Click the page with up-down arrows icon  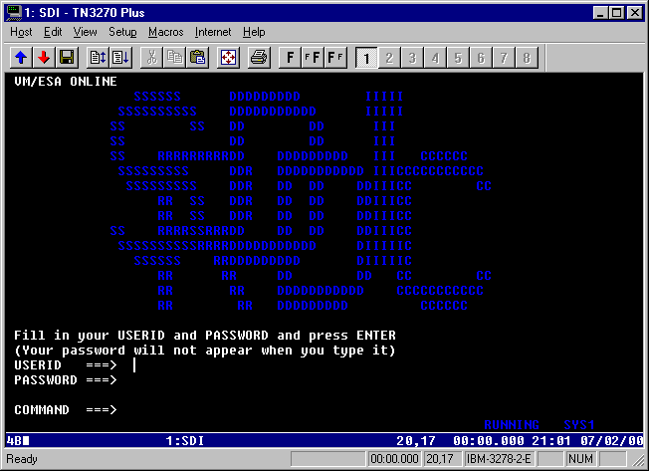(x=98, y=57)
